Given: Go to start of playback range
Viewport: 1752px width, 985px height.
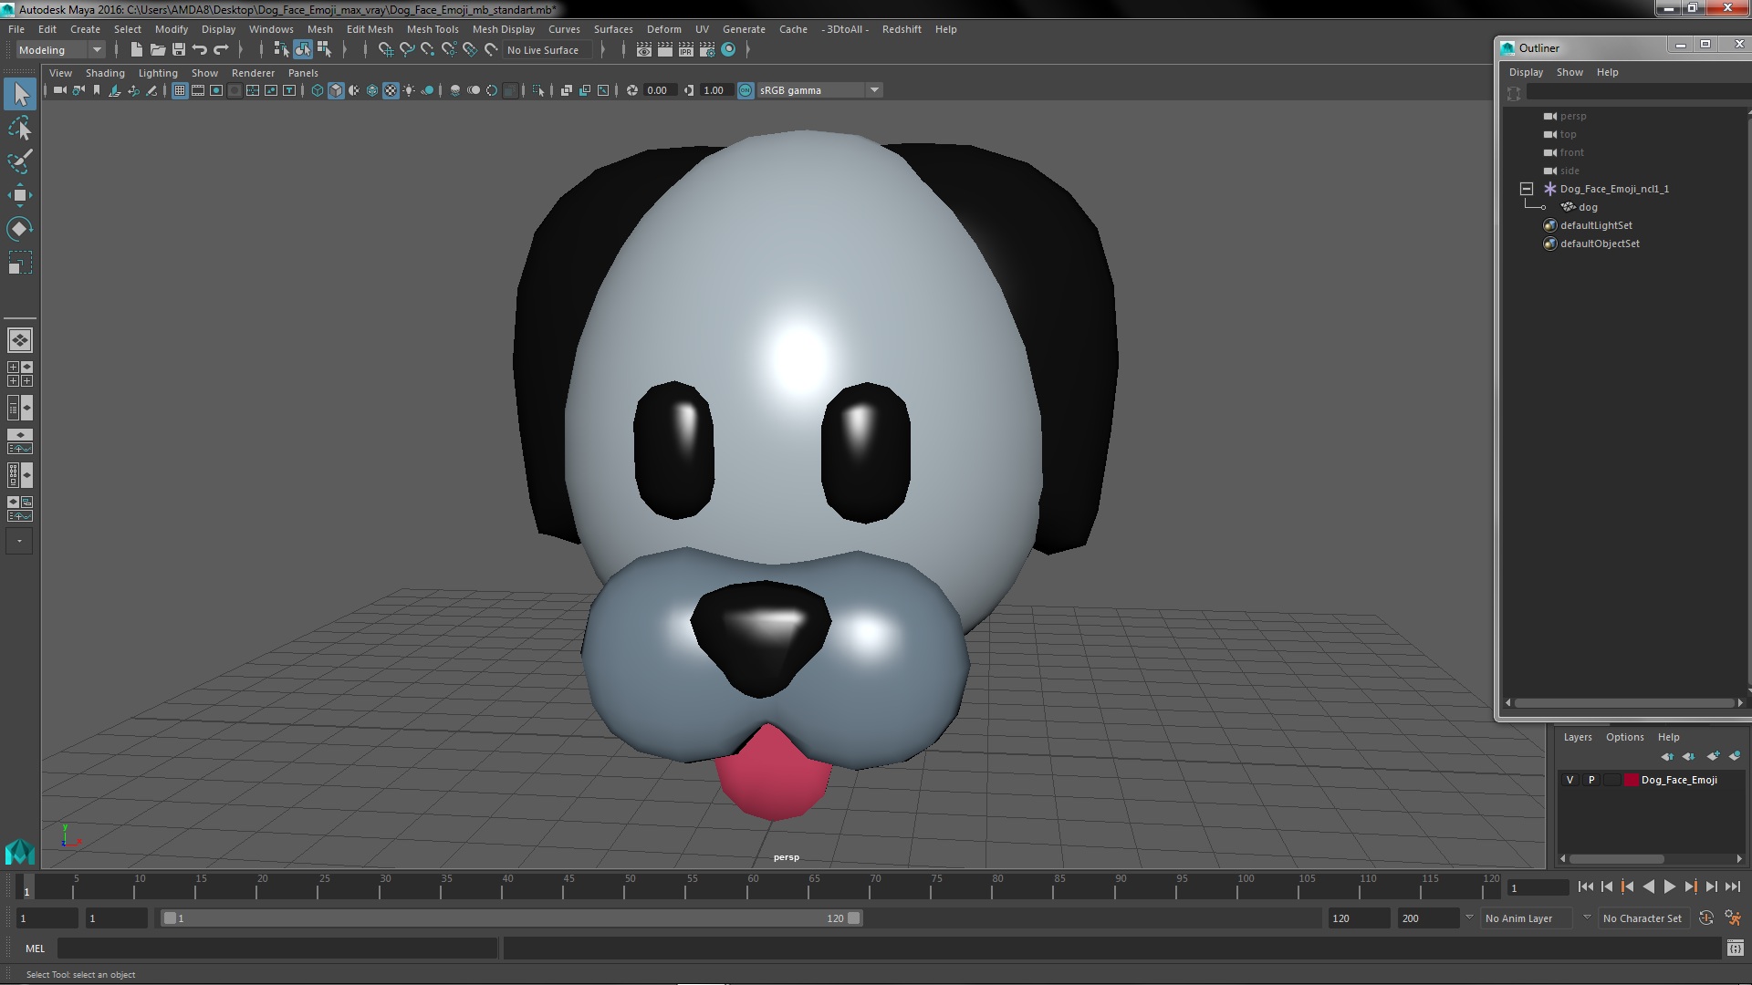Looking at the screenshot, I should pyautogui.click(x=1585, y=886).
